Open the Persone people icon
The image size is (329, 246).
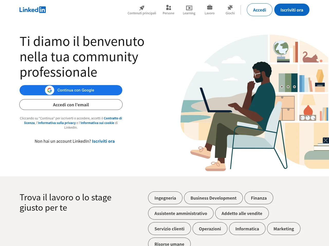click(169, 8)
